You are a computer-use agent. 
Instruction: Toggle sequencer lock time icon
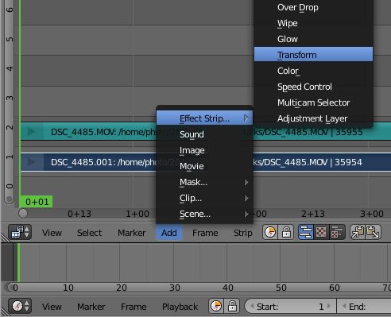286,232
